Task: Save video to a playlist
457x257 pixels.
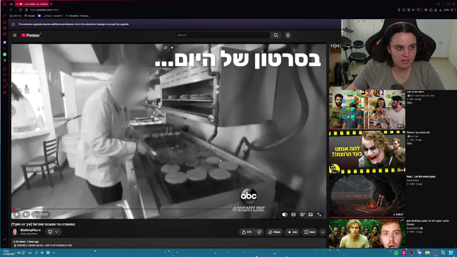Action: (310, 232)
